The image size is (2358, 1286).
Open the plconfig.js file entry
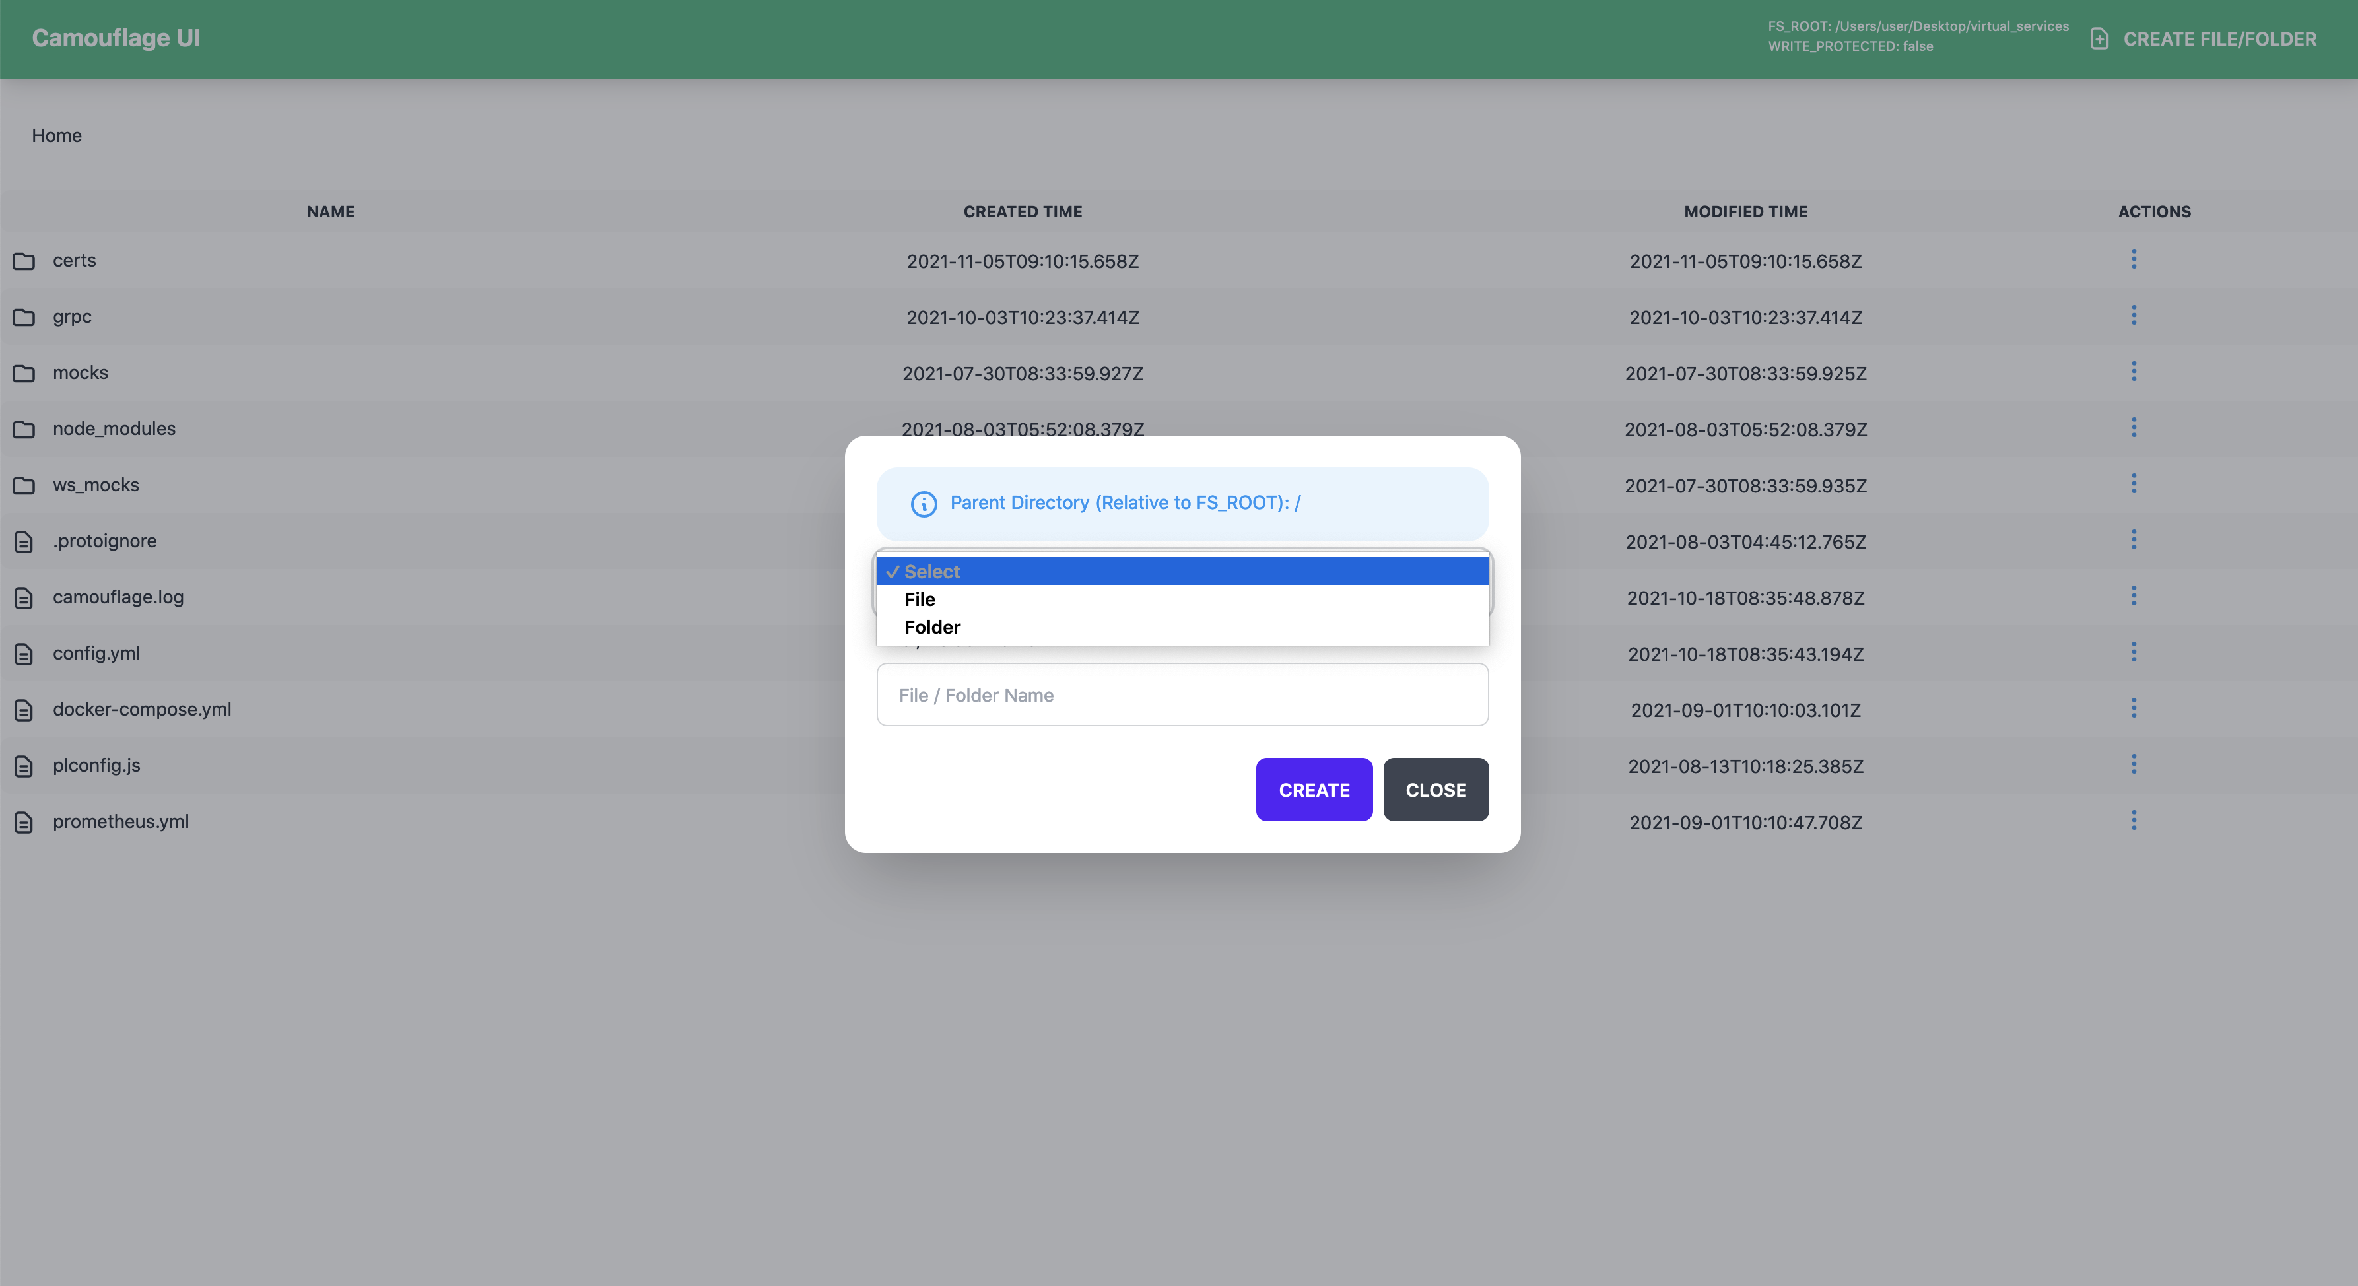tap(96, 765)
